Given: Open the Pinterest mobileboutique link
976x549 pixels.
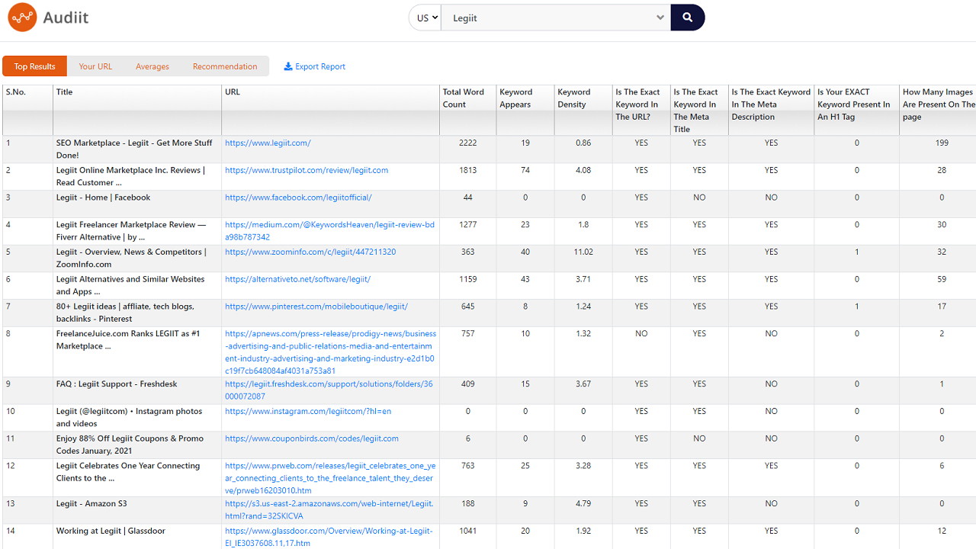Looking at the screenshot, I should click(316, 307).
